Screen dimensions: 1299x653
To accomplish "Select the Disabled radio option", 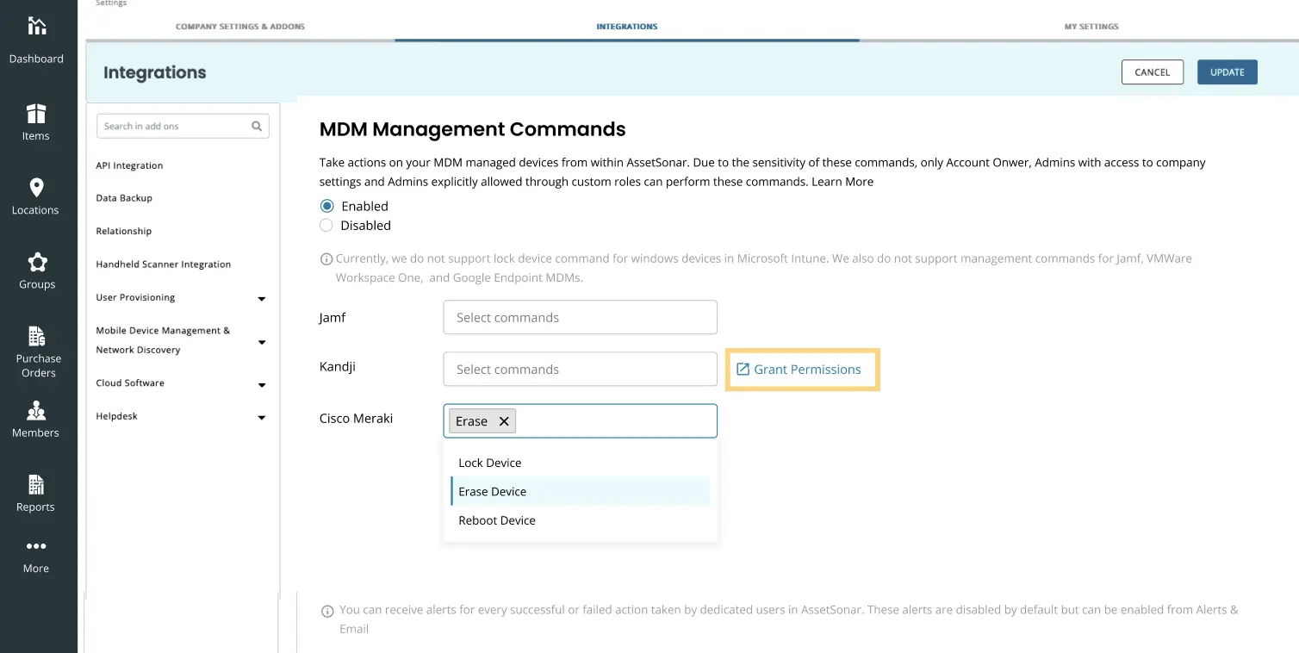I will click(326, 225).
